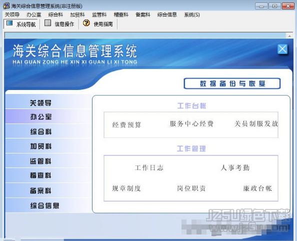The height and width of the screenshot is (241, 297).
Task: Open the 综合科 menu in menu bar
Action: tap(55, 15)
